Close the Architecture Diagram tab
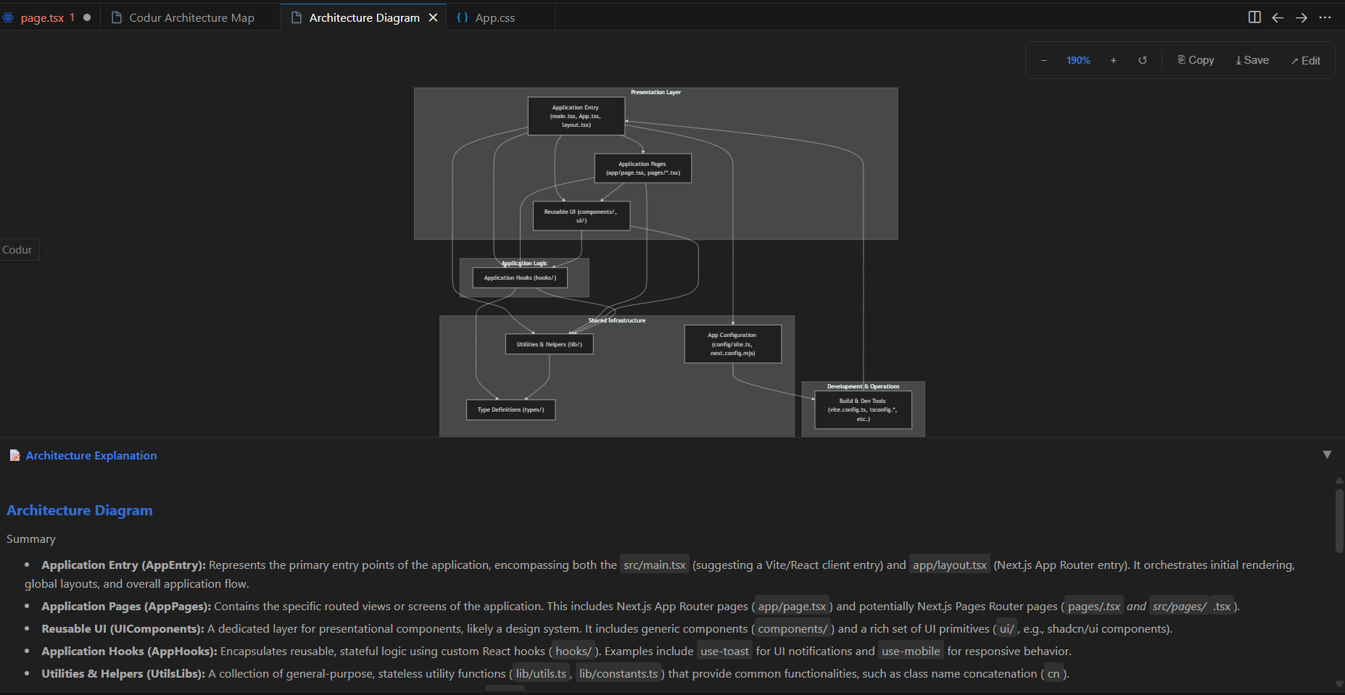The height and width of the screenshot is (695, 1345). pos(433,17)
